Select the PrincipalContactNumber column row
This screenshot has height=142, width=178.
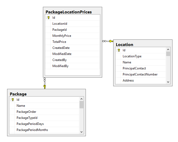coord(141,74)
